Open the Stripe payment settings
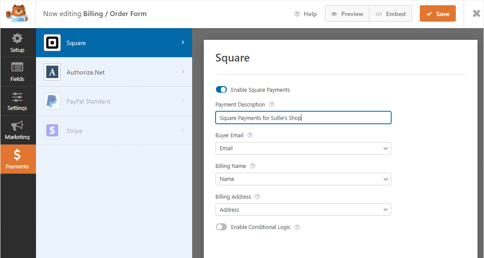 (114, 130)
